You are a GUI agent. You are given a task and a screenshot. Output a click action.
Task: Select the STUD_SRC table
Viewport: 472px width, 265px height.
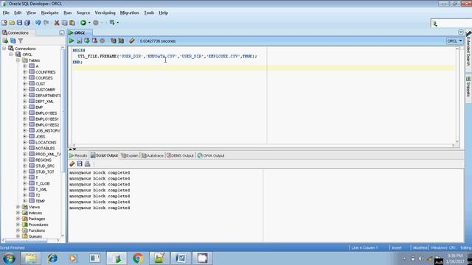[x=45, y=166]
